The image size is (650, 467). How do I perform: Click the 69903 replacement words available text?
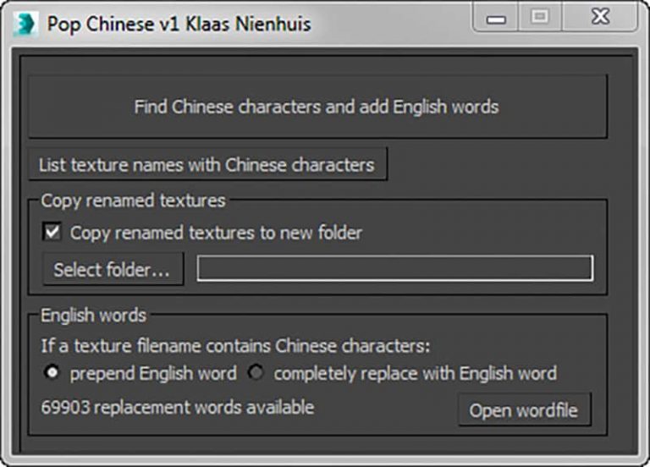click(x=178, y=408)
